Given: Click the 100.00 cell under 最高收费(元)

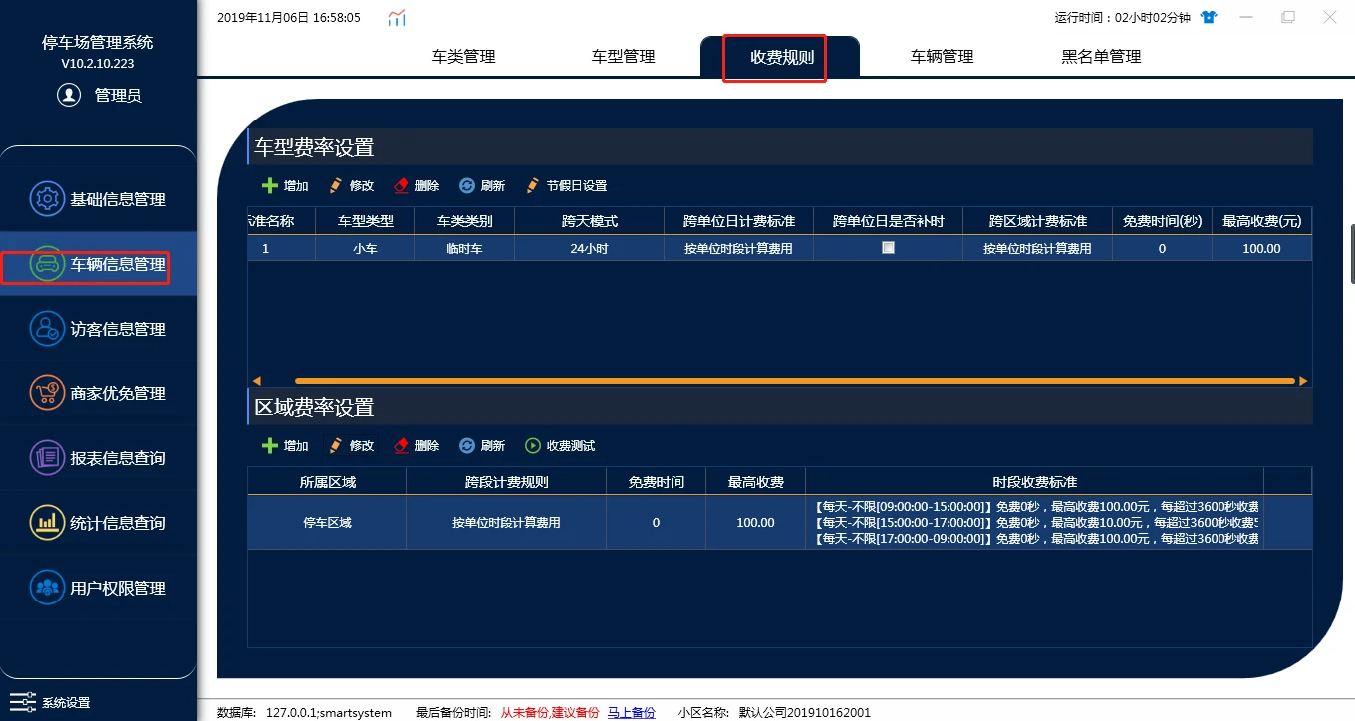Looking at the screenshot, I should (x=1262, y=248).
